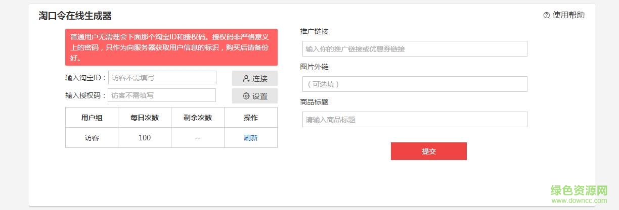Click the 剩余次数 column header
This screenshot has height=210, width=619.
(198, 118)
